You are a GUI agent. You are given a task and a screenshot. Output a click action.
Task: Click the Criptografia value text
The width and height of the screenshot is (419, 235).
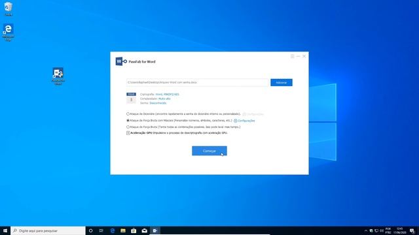point(168,94)
